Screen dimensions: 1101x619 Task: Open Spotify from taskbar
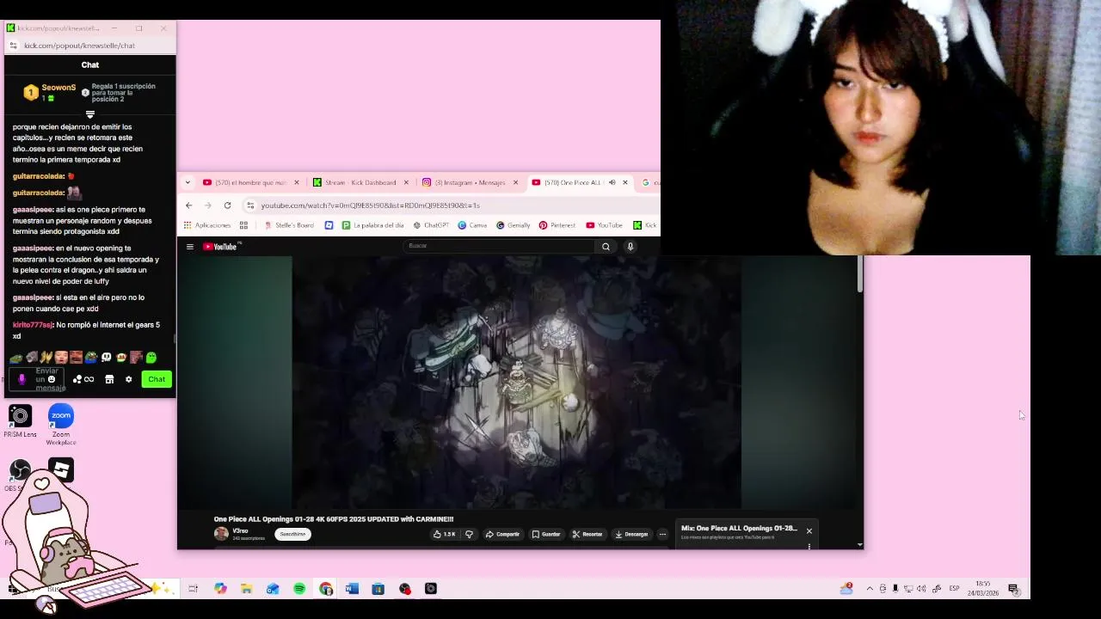[x=299, y=589]
